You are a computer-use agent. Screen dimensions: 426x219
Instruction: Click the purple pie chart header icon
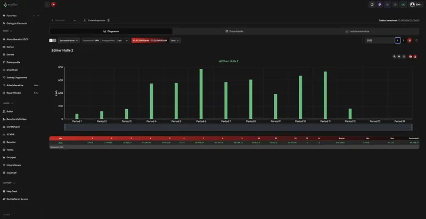click(380, 5)
